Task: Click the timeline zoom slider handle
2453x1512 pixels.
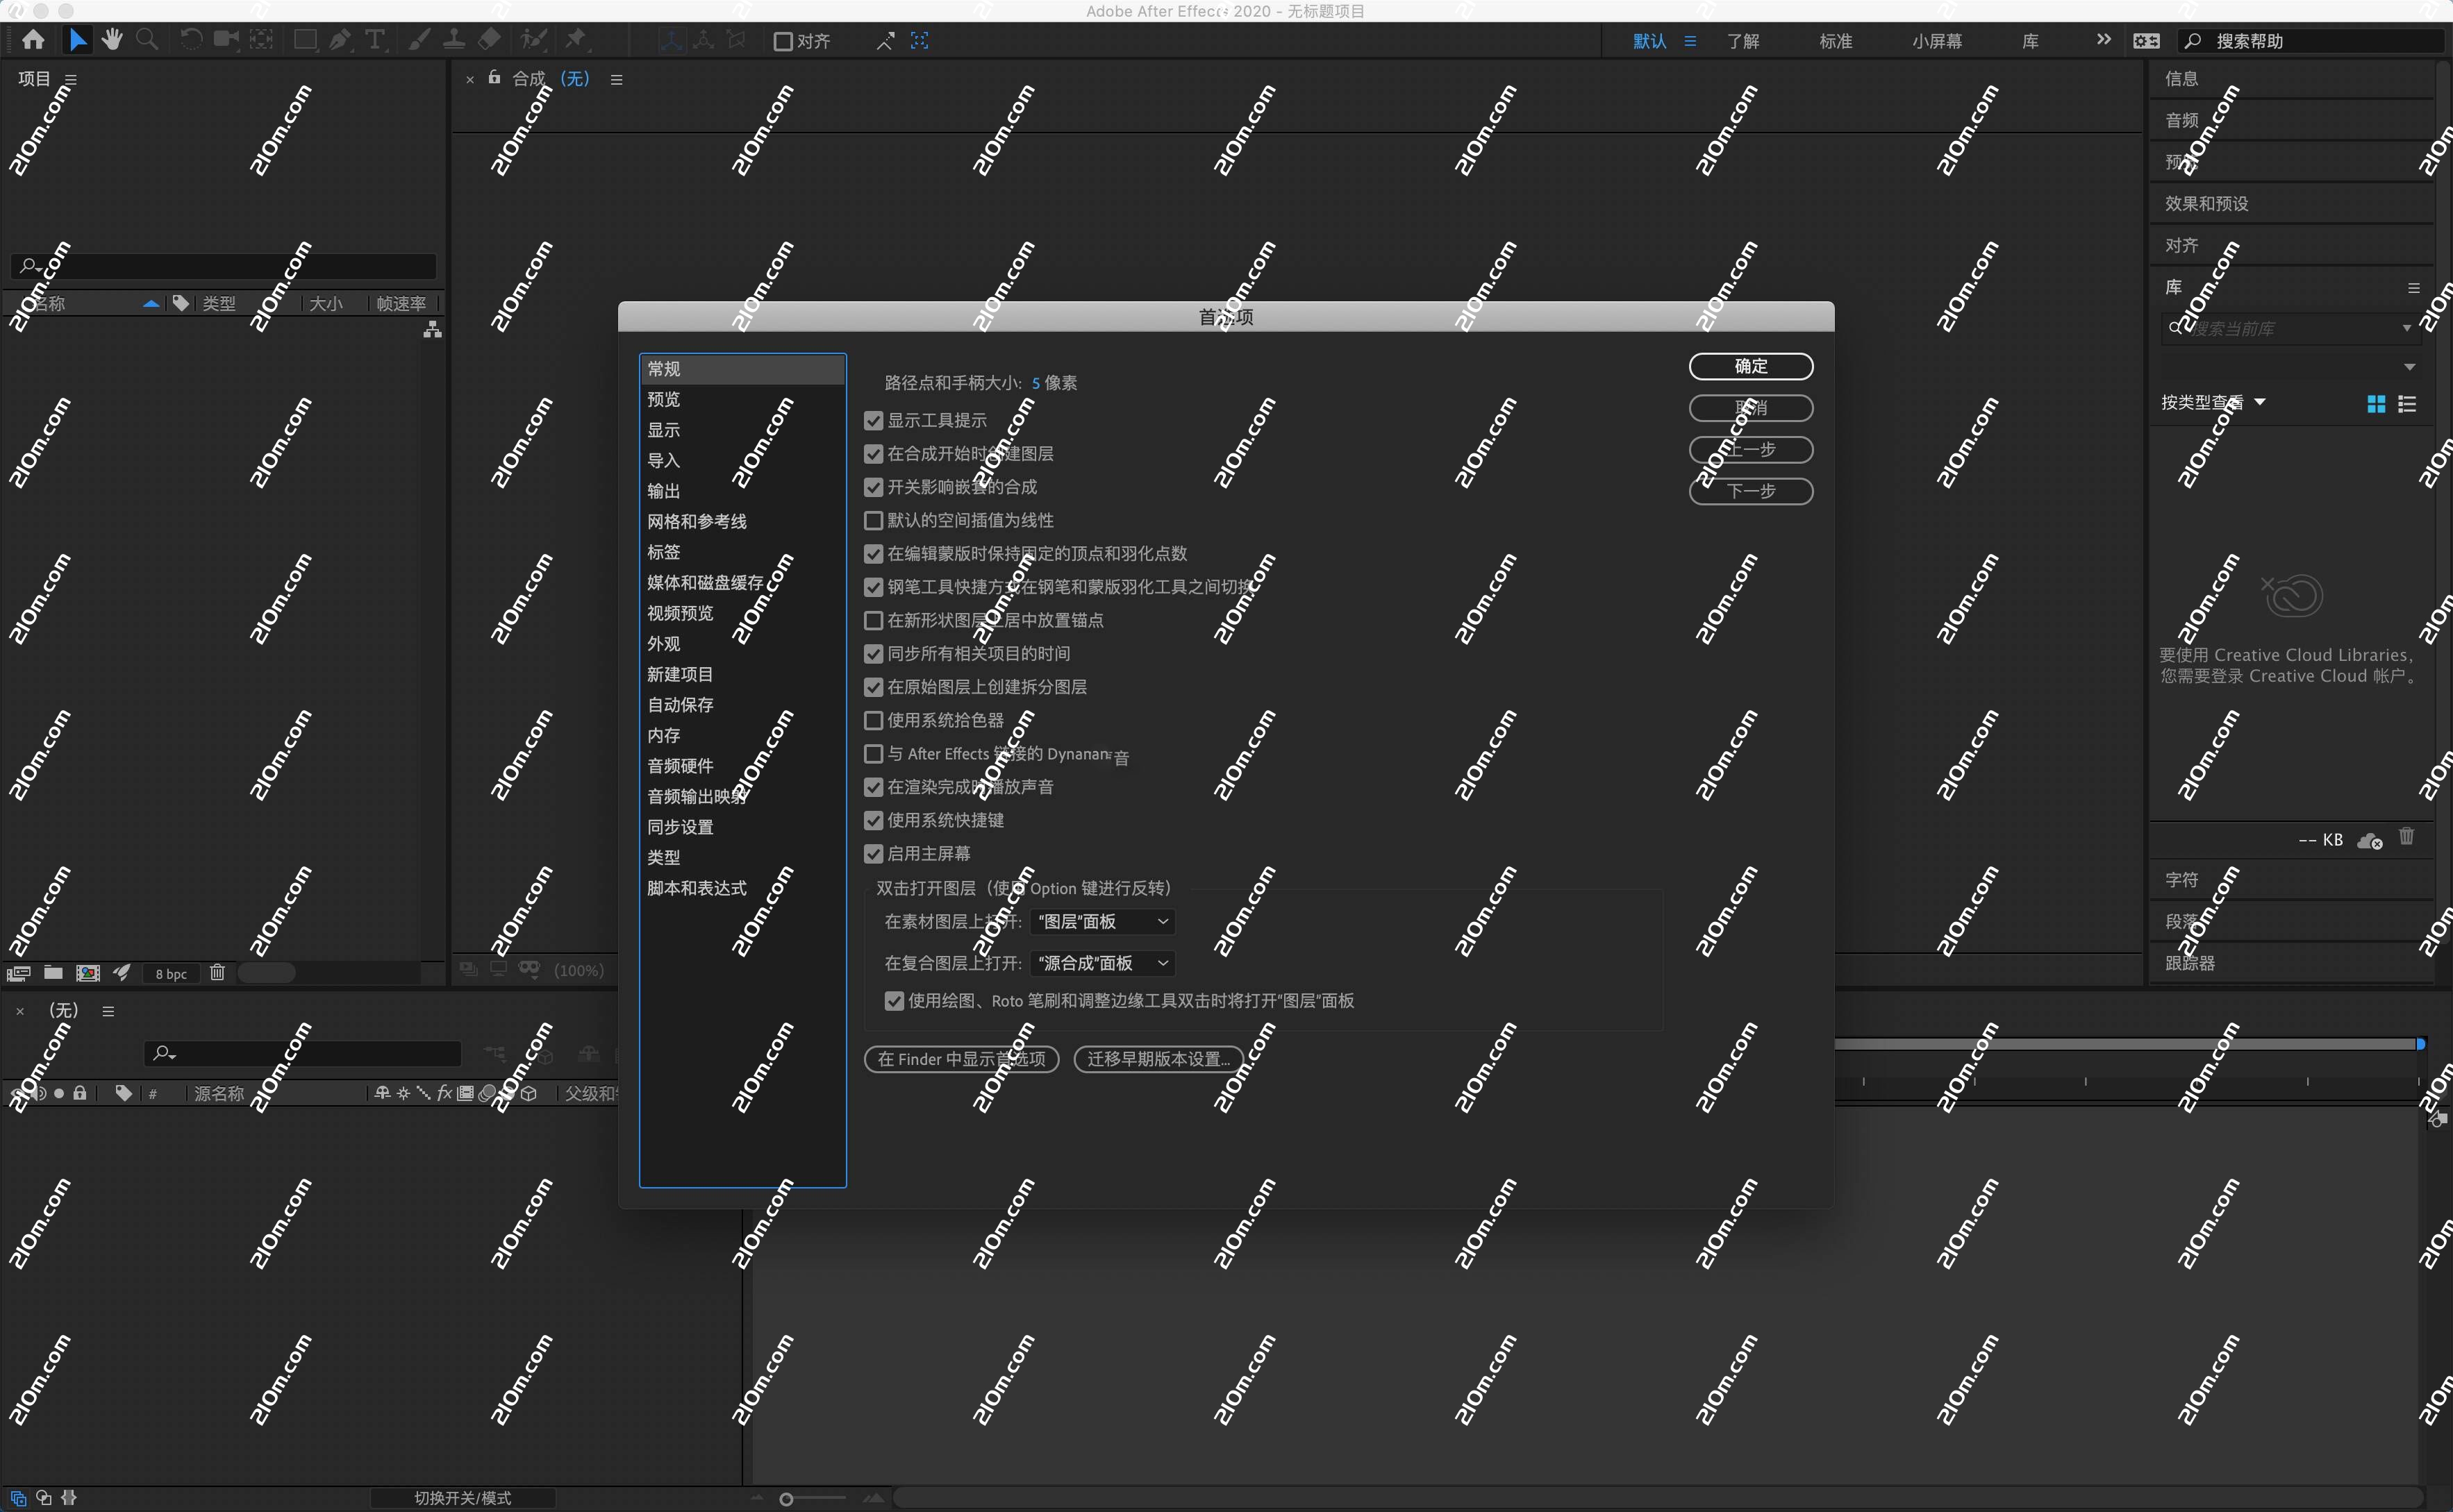Action: point(786,1499)
